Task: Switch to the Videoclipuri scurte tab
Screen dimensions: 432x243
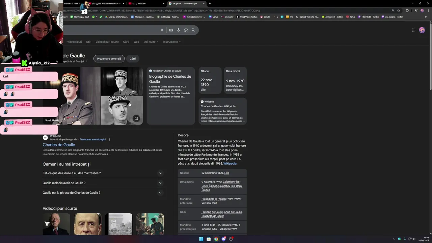Action: 107,42
